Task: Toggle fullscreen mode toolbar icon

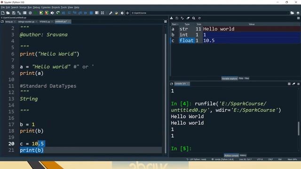Action: click(x=103, y=13)
